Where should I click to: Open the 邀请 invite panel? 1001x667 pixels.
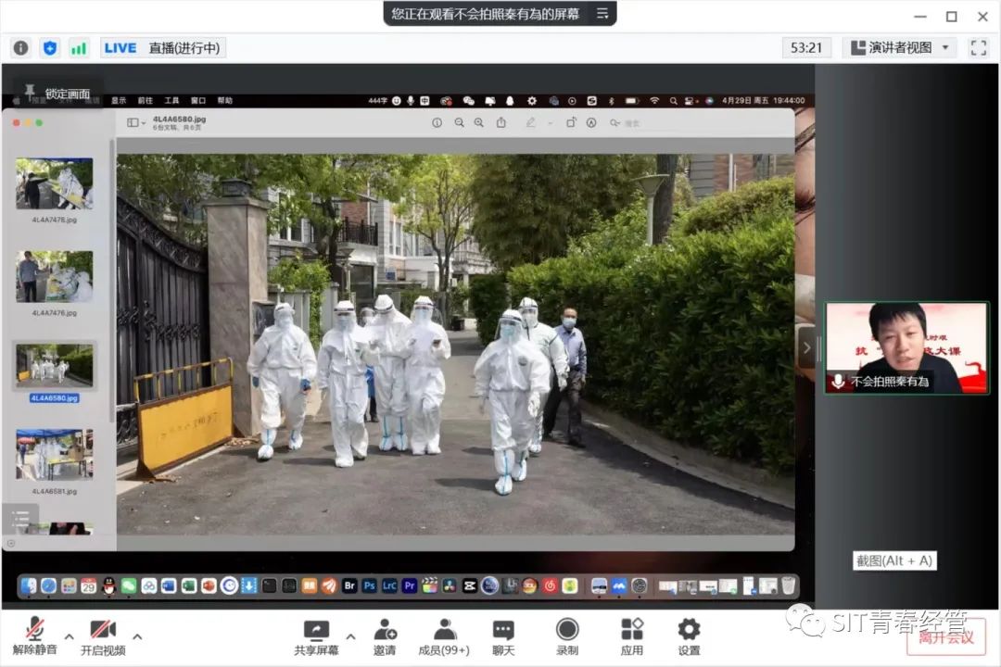pos(385,636)
